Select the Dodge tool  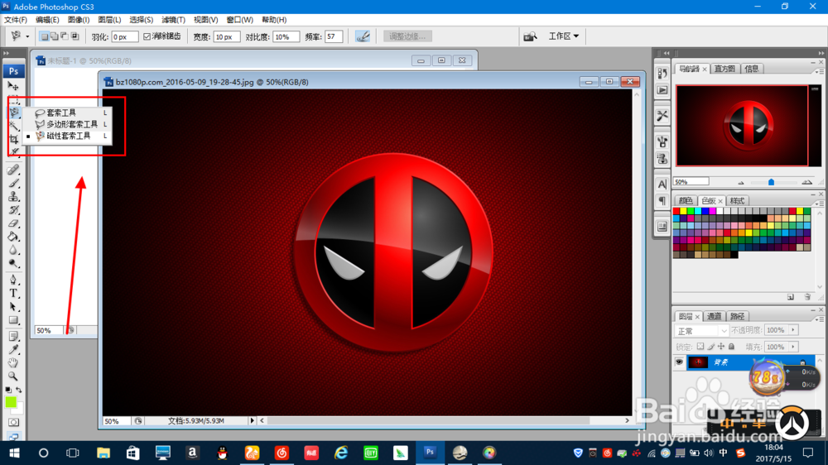coord(14,263)
